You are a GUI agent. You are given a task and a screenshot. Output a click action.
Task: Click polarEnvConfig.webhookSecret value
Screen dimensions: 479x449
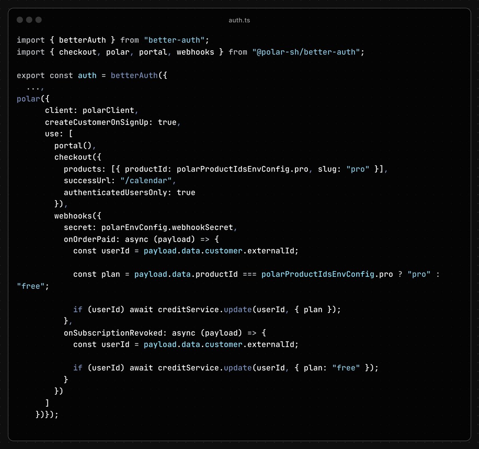click(x=167, y=227)
